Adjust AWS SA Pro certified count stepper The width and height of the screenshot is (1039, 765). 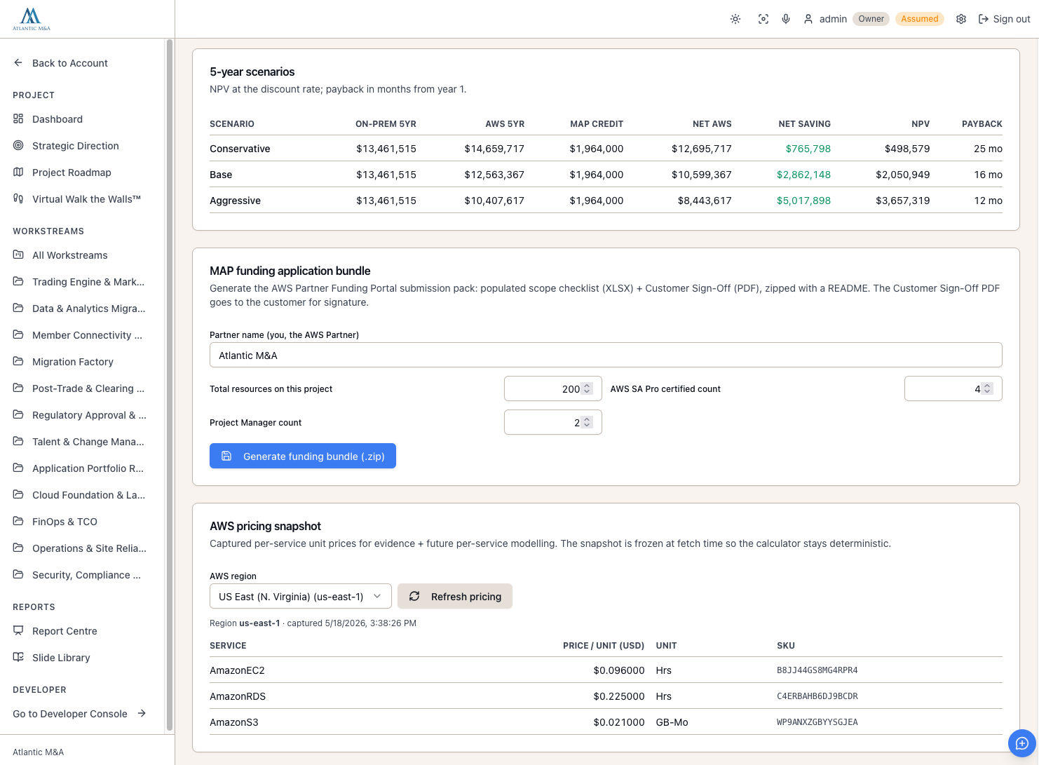coord(987,388)
